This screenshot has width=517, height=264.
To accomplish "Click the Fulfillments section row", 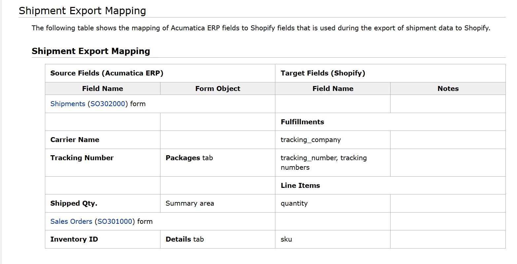I will [302, 122].
